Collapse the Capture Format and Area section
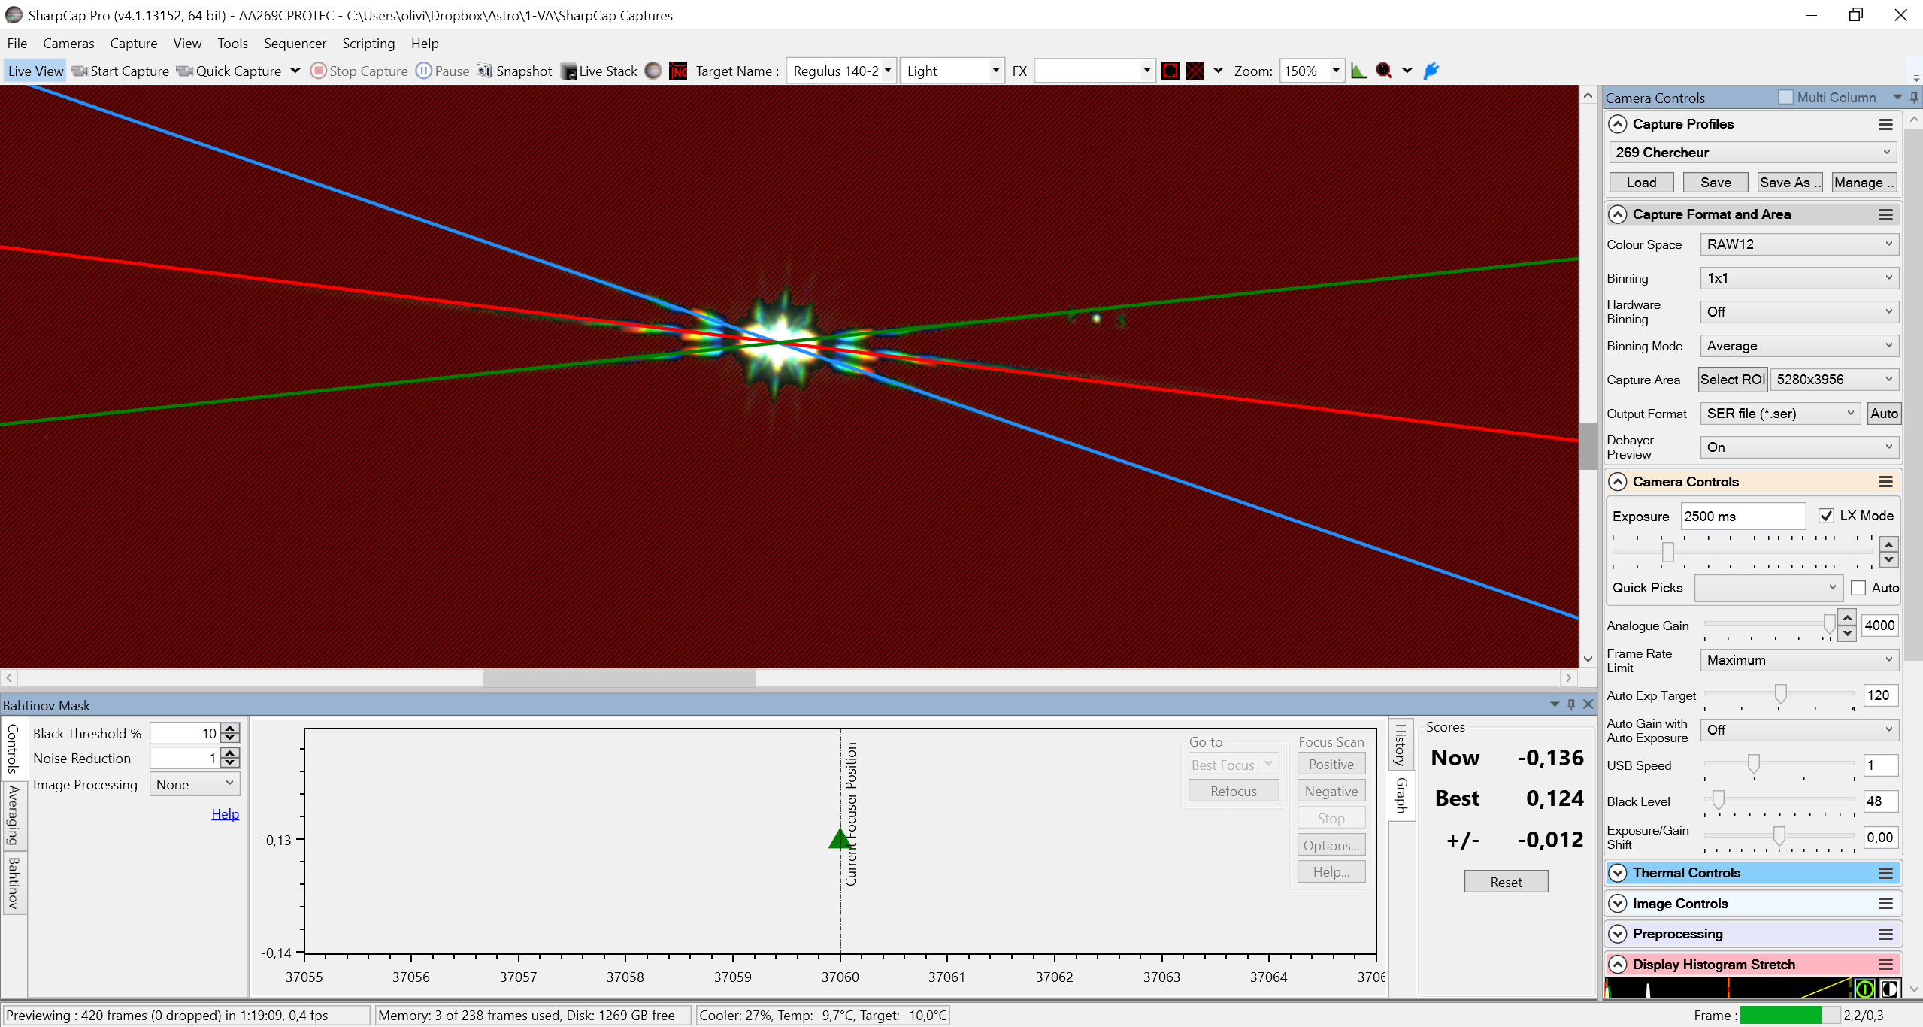 [1618, 214]
